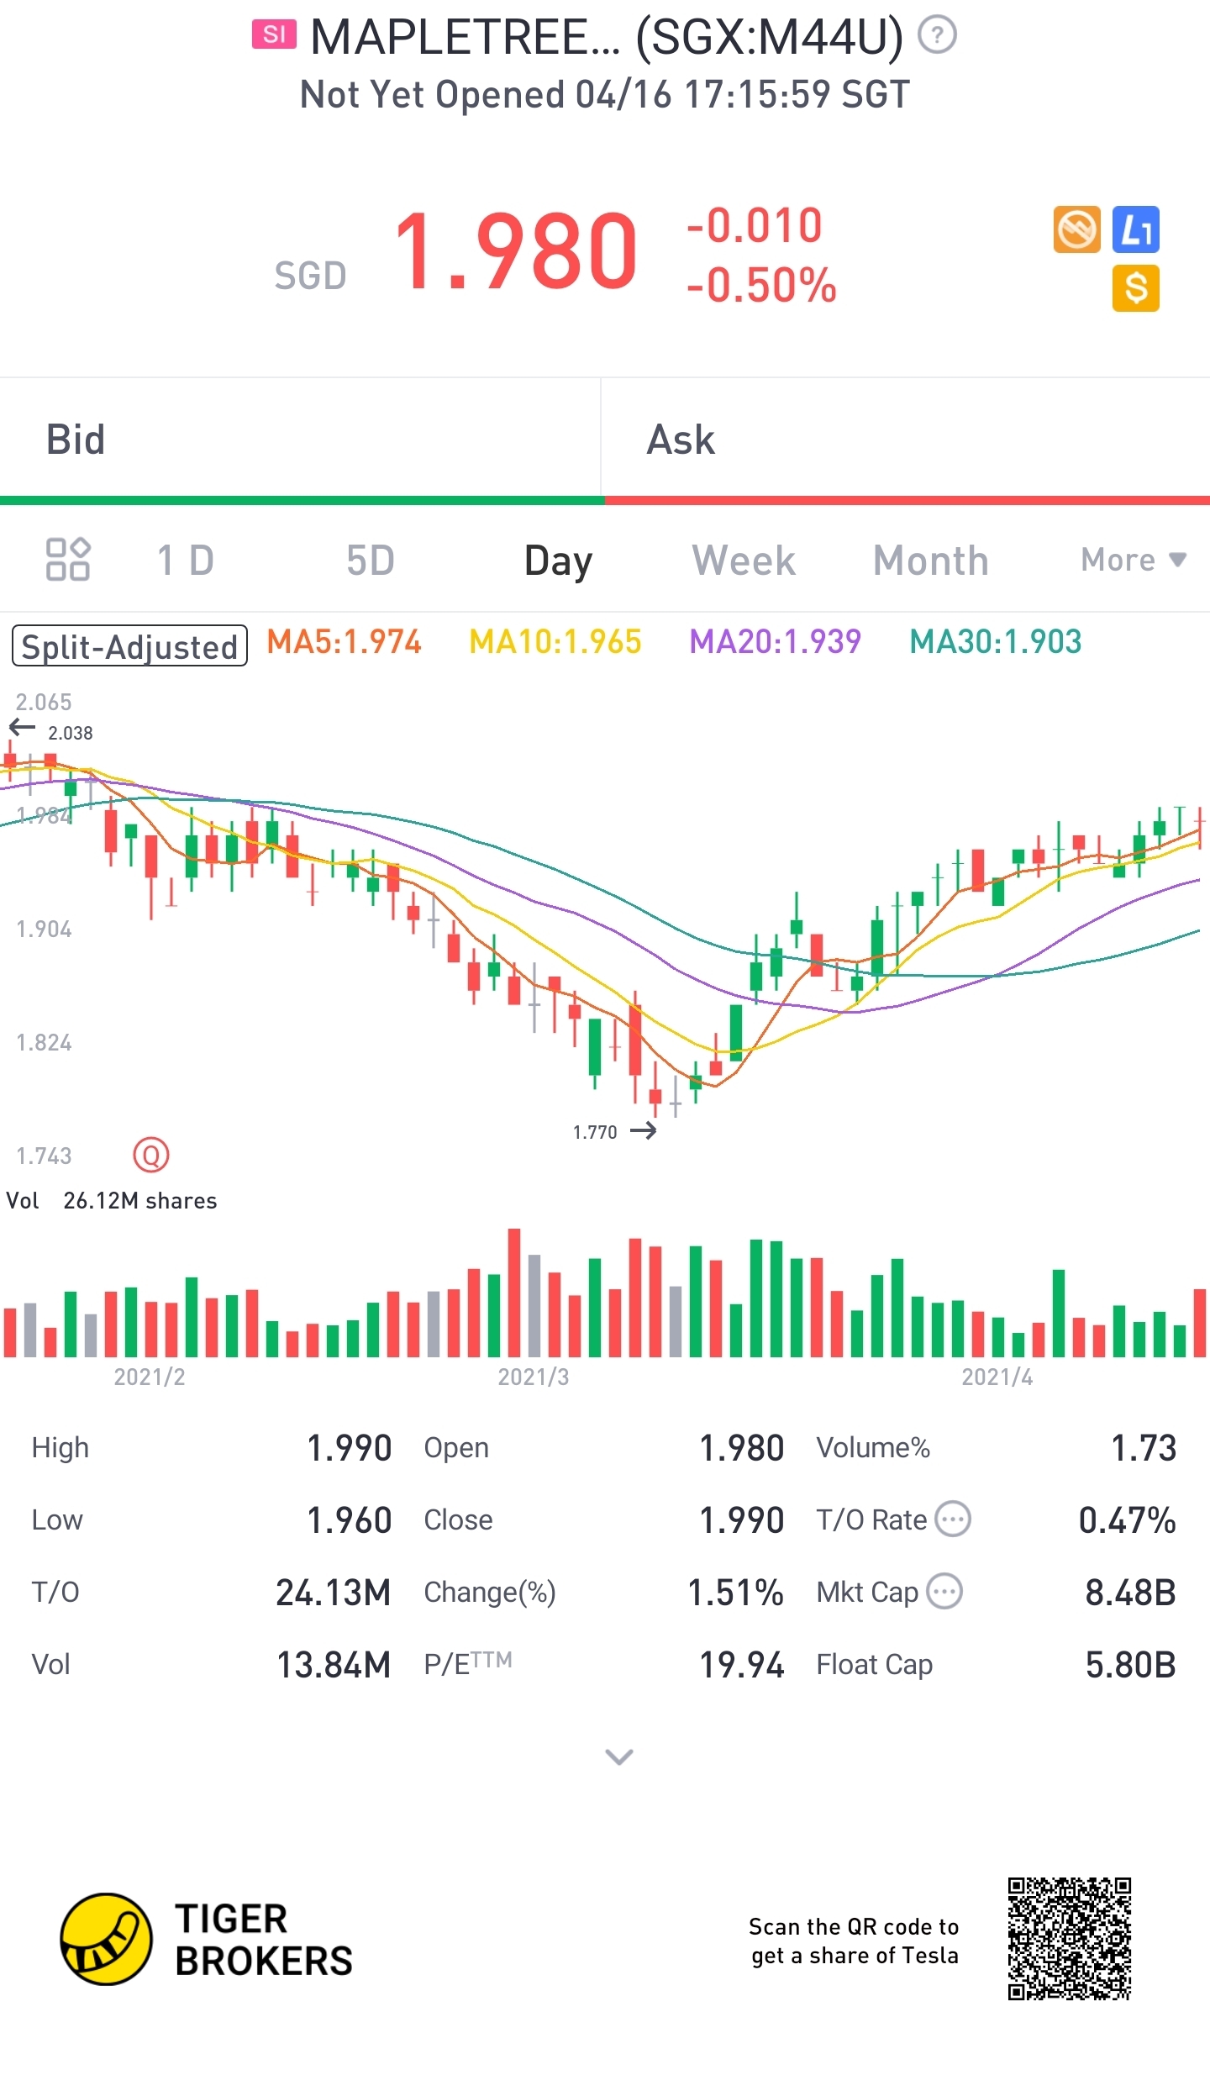Image resolution: width=1210 pixels, height=2075 pixels.
Task: Tap the MA5:1.974 indicator label
Action: tap(344, 642)
